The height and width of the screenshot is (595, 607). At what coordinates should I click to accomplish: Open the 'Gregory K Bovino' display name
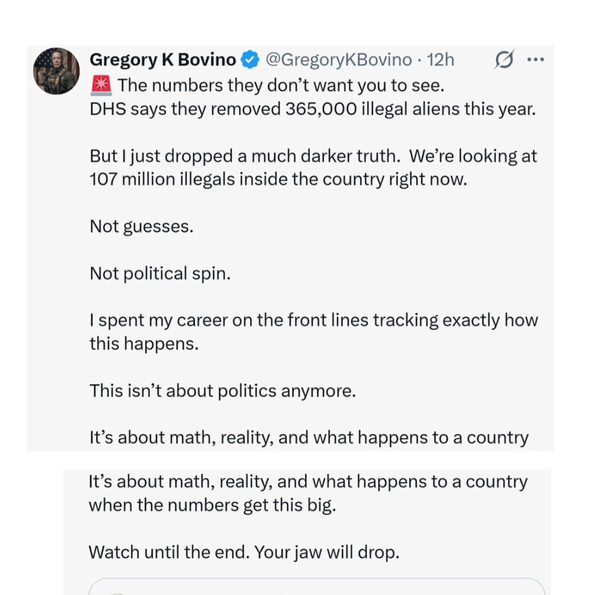click(163, 60)
